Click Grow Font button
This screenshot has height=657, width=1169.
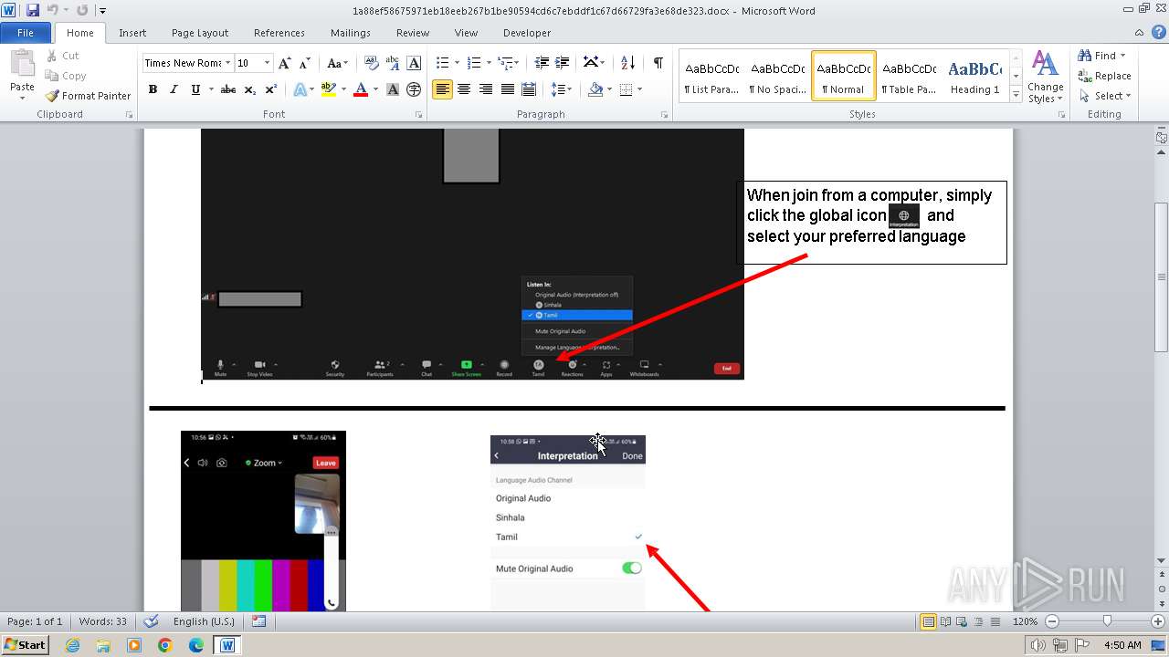tap(285, 63)
